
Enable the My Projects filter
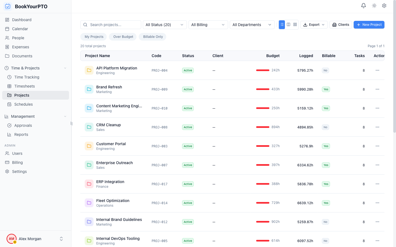coord(94,37)
